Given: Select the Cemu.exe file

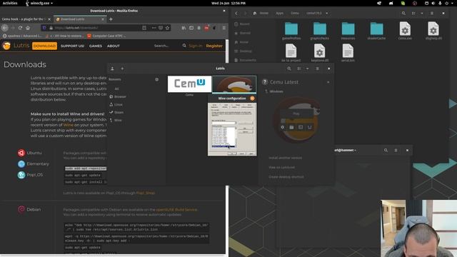Looking at the screenshot, I should pos(405,31).
